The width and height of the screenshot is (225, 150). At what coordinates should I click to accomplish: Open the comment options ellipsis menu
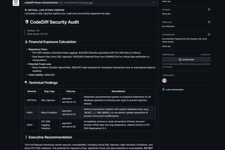(x=154, y=3)
